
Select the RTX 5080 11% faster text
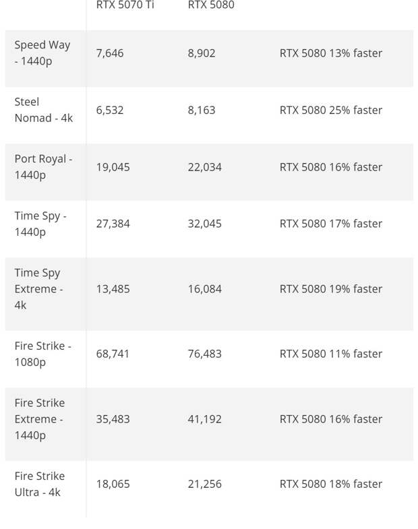331,354
